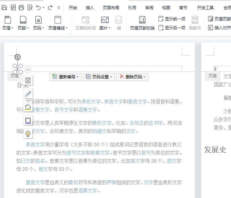
Task: Expand the undo history dropdown arrow
Action: (44, 7)
